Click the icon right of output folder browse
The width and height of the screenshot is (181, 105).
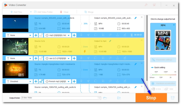tap(119, 98)
